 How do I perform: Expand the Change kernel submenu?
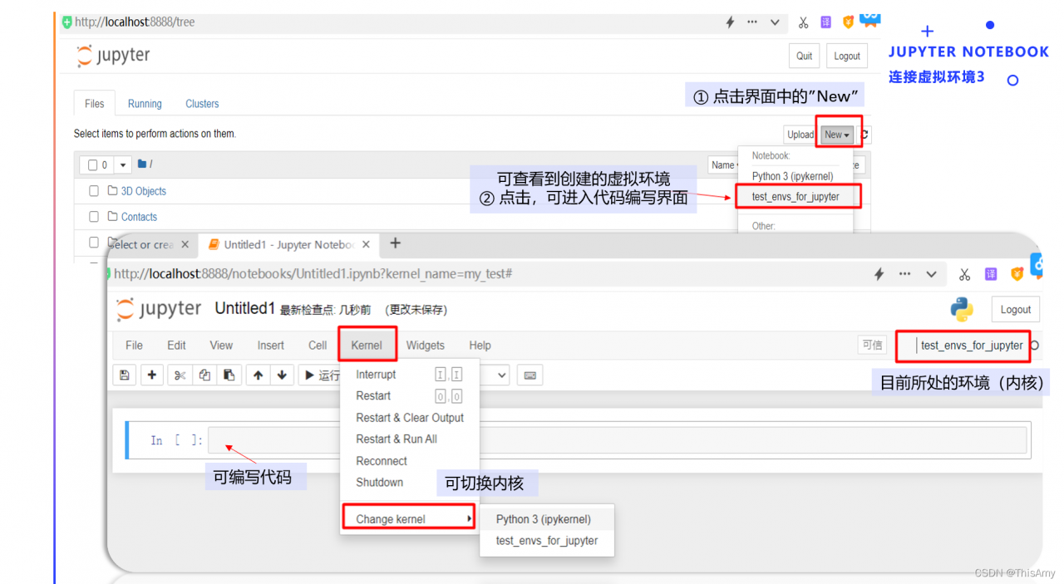coord(408,519)
